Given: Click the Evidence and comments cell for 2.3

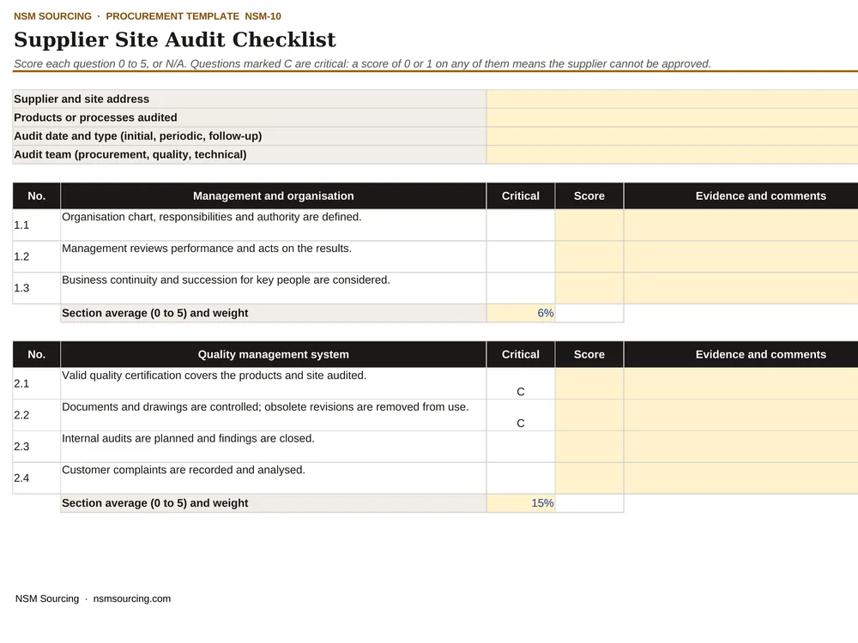Looking at the screenshot, I should [741, 447].
